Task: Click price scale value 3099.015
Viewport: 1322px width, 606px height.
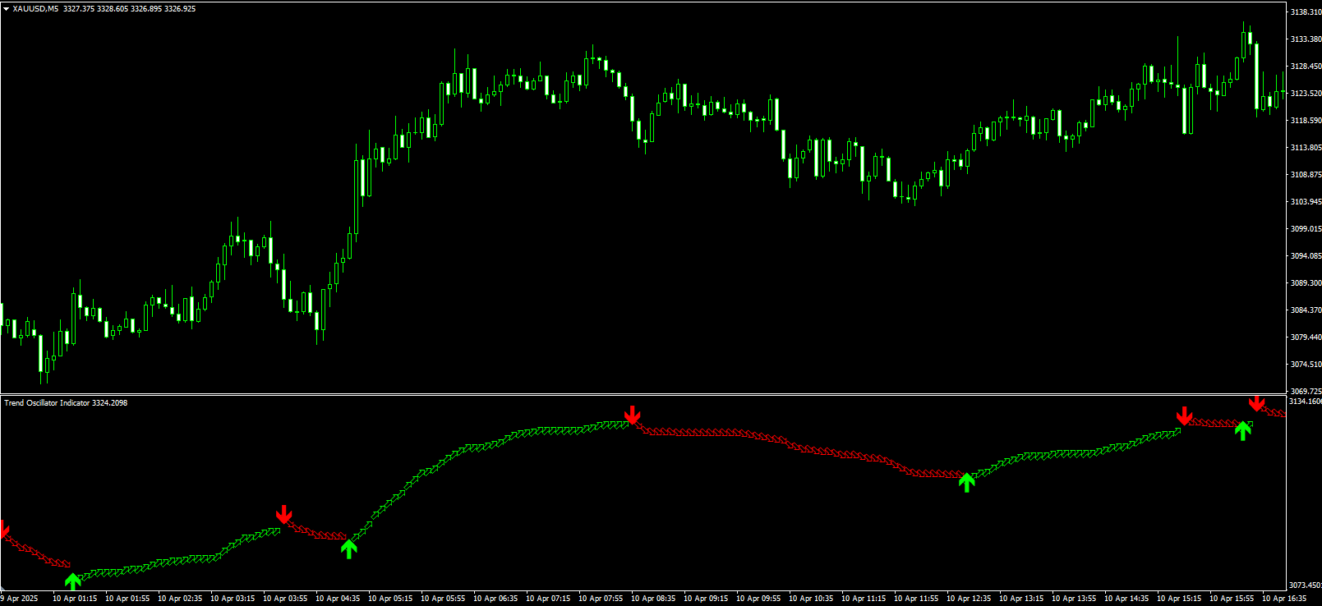Action: tap(1306, 229)
